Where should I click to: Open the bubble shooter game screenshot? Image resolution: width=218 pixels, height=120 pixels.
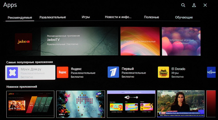click(x=81, y=104)
